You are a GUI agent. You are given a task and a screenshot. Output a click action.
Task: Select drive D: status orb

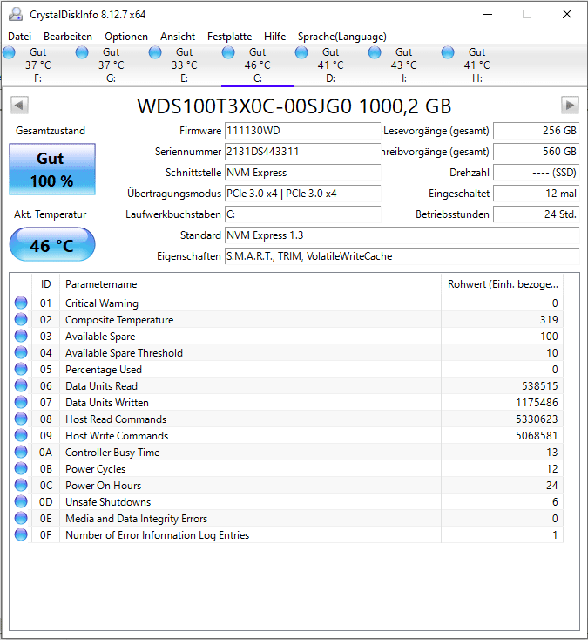click(301, 52)
